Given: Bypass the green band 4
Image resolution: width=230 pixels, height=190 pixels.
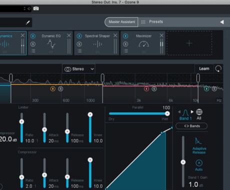Looking at the screenshot, I should point(206,89).
